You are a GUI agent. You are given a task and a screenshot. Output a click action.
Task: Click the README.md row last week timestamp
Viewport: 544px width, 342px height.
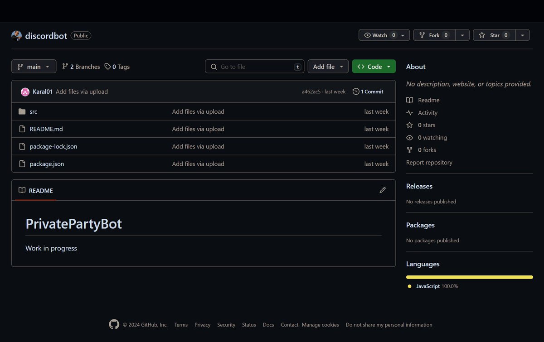pos(376,129)
